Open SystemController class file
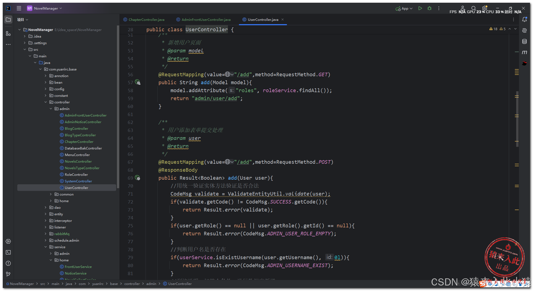 78,181
